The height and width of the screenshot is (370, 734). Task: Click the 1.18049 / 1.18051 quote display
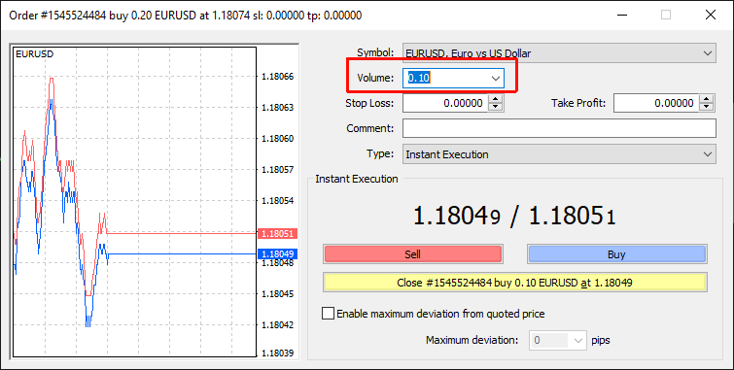pos(514,217)
